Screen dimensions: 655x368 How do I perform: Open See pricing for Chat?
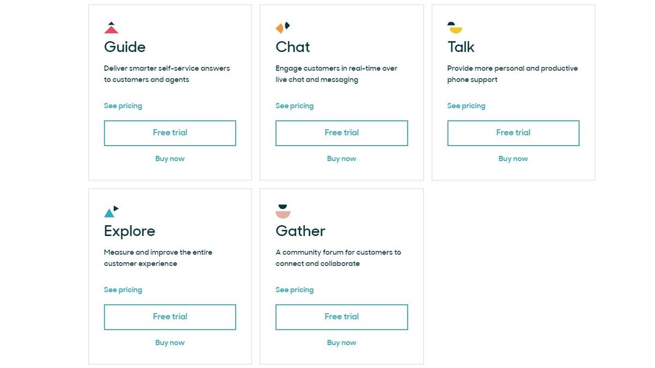click(295, 106)
